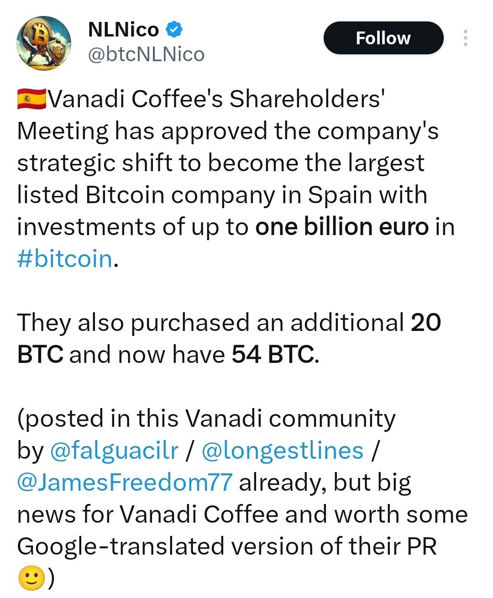Select the bold '54 BTC' text
The width and height of the screenshot is (493, 598).
coord(273,355)
